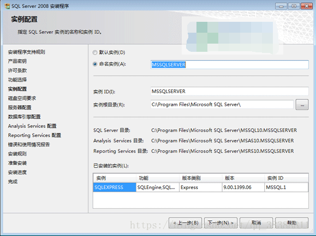Go back with 上一步(B) button
Screen dimensions: 316x236
pos(185,223)
